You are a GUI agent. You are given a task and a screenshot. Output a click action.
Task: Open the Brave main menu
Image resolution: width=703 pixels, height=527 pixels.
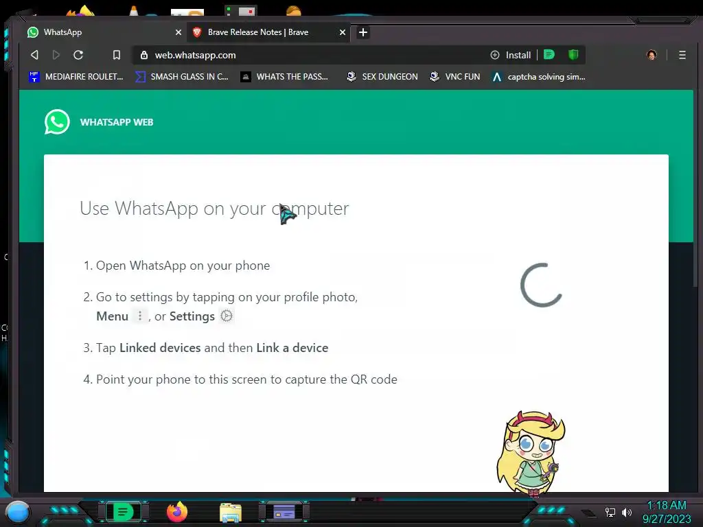682,55
